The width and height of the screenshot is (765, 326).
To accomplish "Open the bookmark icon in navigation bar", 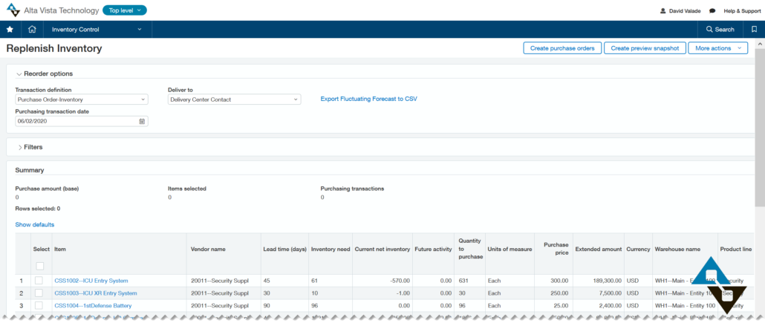I will [x=754, y=29].
